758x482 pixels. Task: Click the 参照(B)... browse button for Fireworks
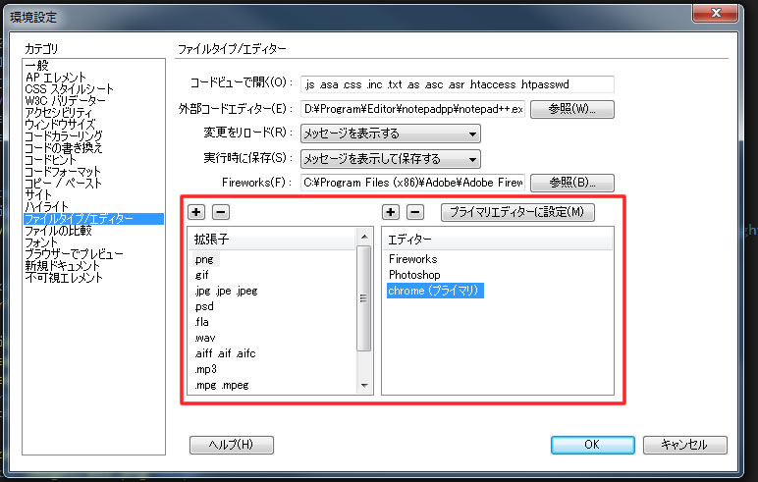pos(572,183)
